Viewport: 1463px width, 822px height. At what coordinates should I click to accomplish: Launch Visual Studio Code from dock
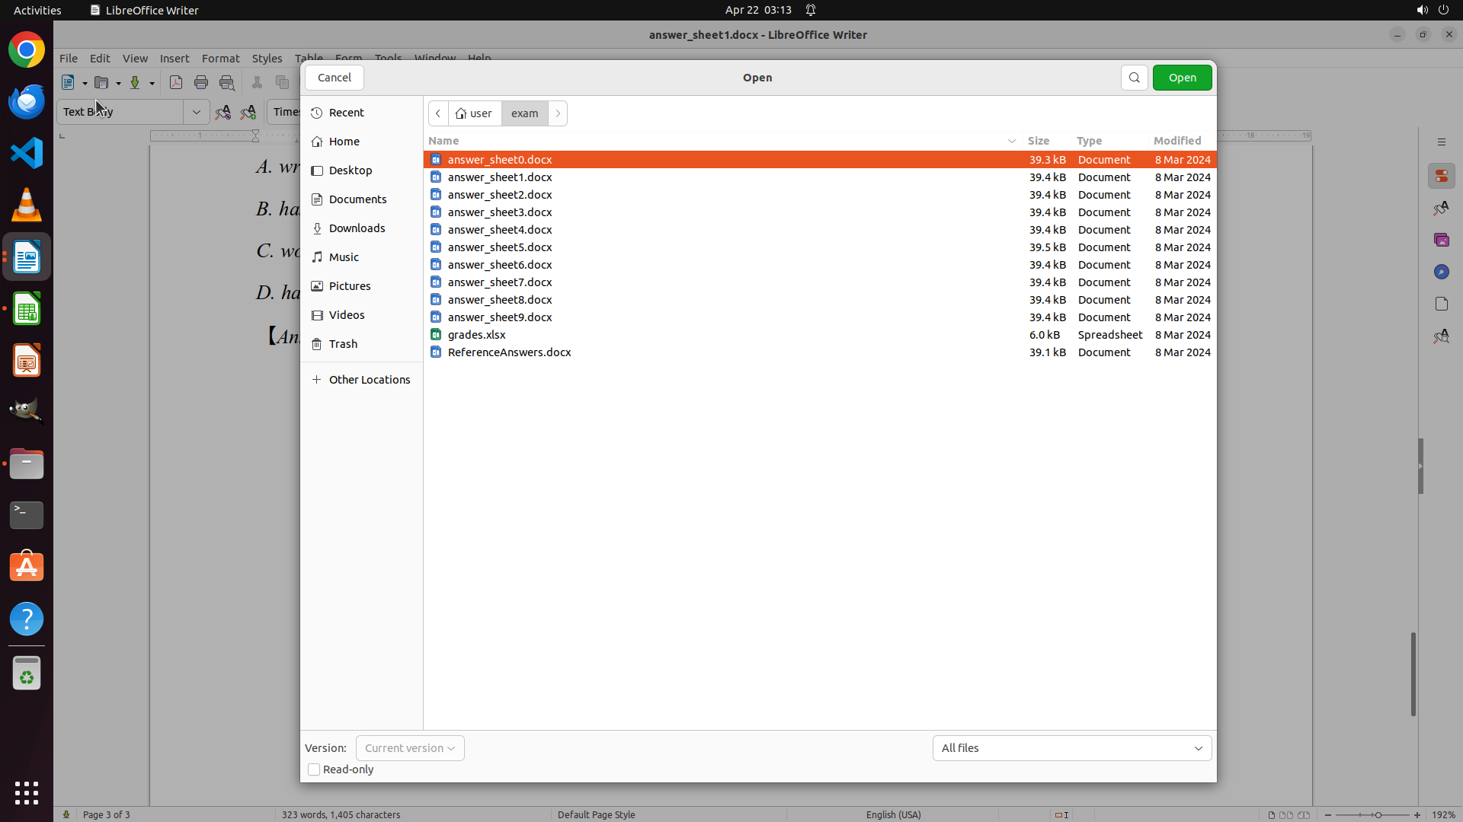tap(27, 154)
